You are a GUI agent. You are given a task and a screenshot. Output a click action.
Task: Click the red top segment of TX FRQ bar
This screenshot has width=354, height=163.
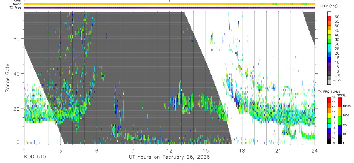coord(329,100)
